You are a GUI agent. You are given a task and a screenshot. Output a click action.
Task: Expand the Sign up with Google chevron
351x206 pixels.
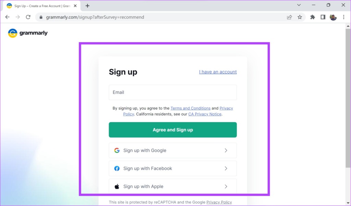(226, 150)
